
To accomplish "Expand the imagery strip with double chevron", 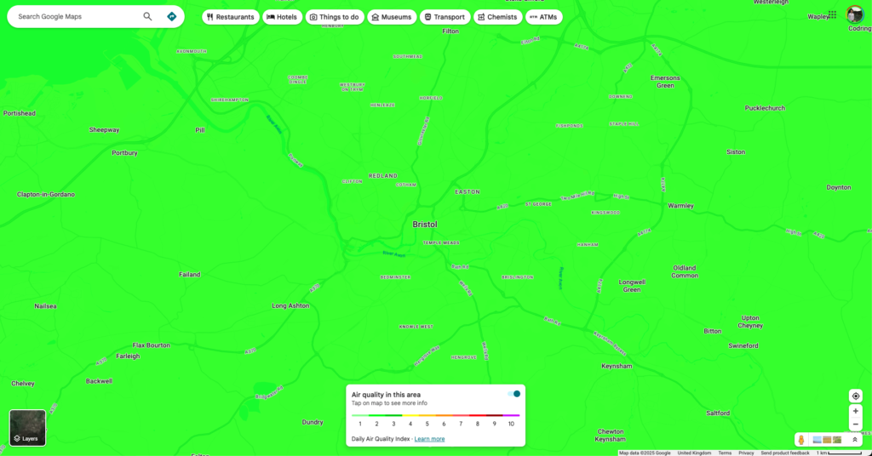I will 855,440.
